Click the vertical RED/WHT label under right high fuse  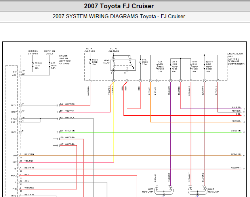(x=189, y=91)
